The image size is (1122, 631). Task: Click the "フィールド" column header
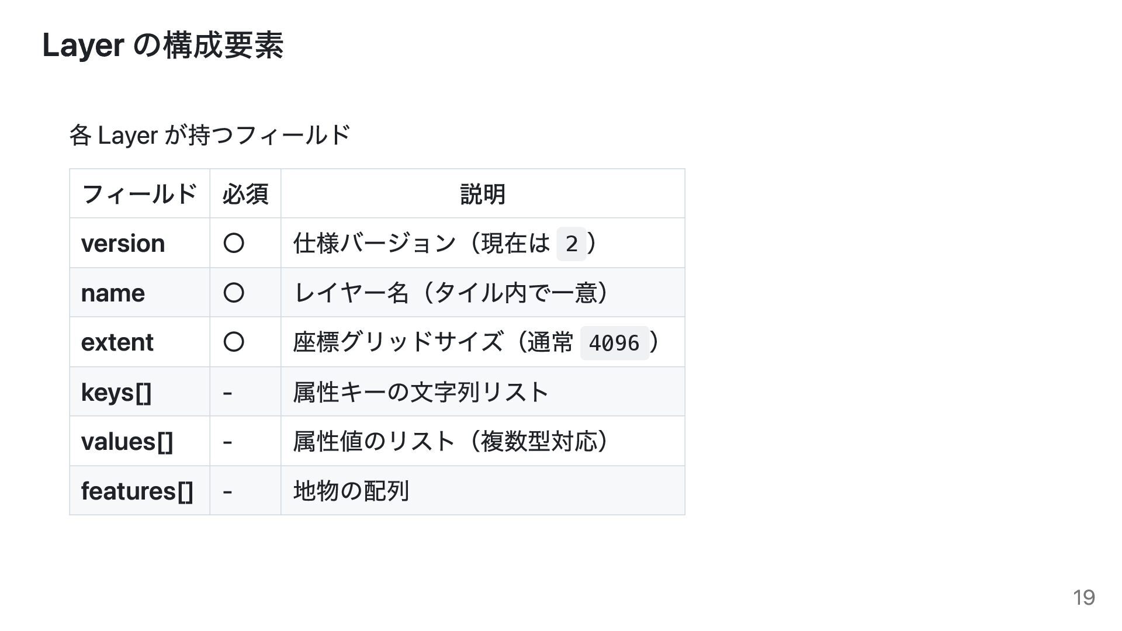coord(139,194)
